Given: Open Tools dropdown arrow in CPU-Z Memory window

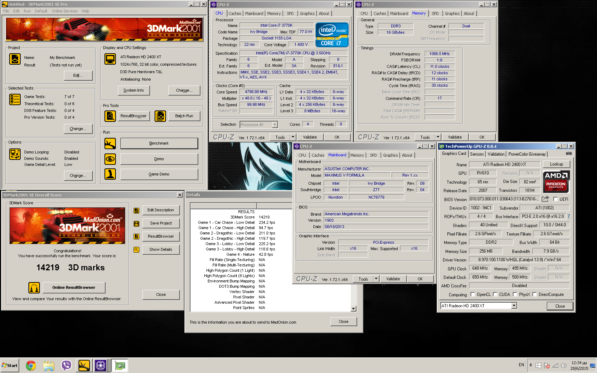Looking at the screenshot, I should [x=438, y=137].
